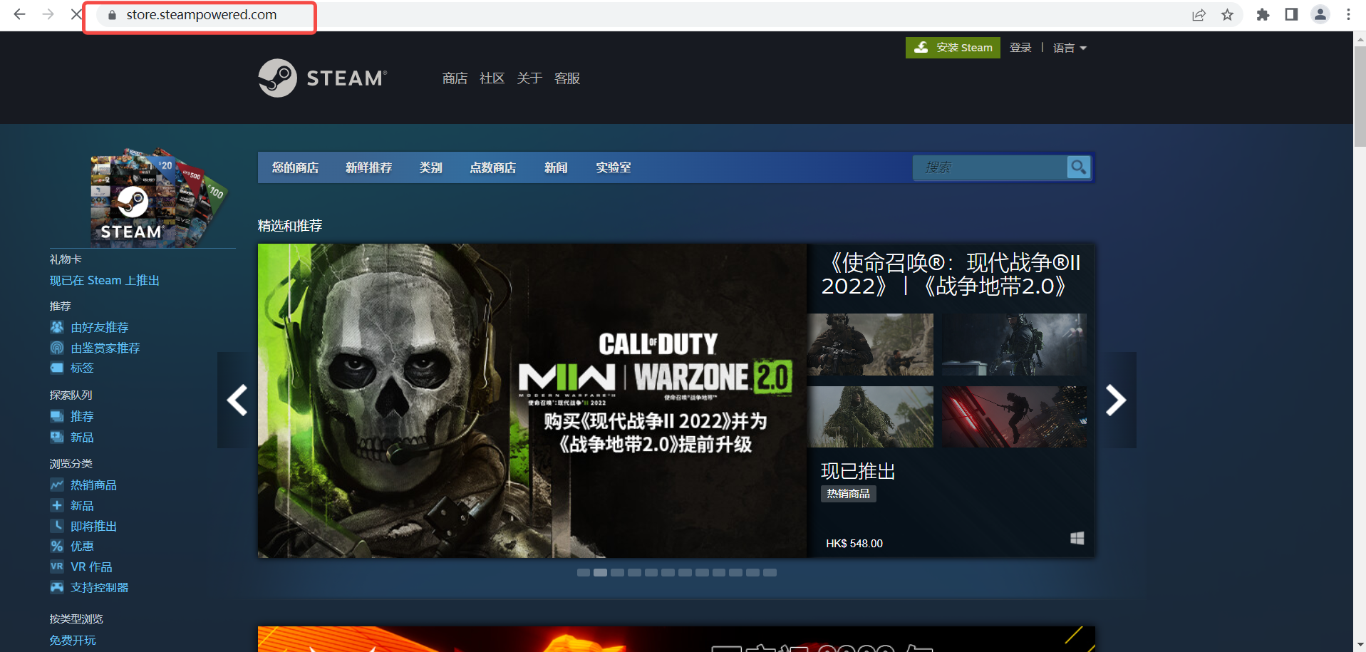Open 语言 language dropdown
Screen dimensions: 1366x652
tap(1070, 48)
